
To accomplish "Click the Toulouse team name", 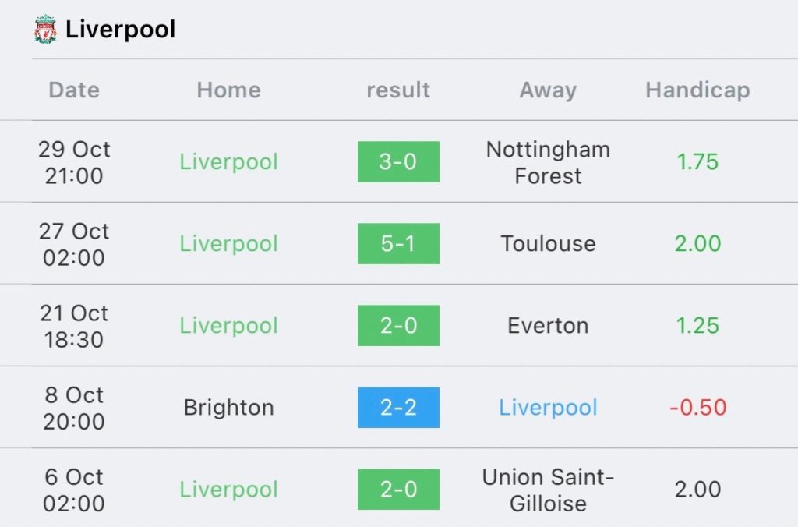I will pos(548,244).
